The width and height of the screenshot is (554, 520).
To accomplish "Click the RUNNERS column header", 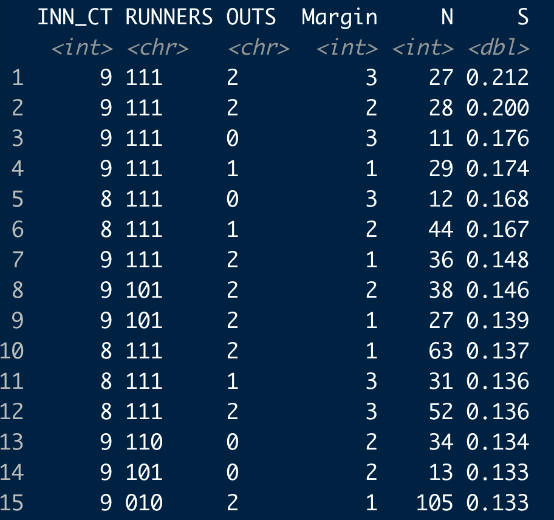I will (x=169, y=18).
